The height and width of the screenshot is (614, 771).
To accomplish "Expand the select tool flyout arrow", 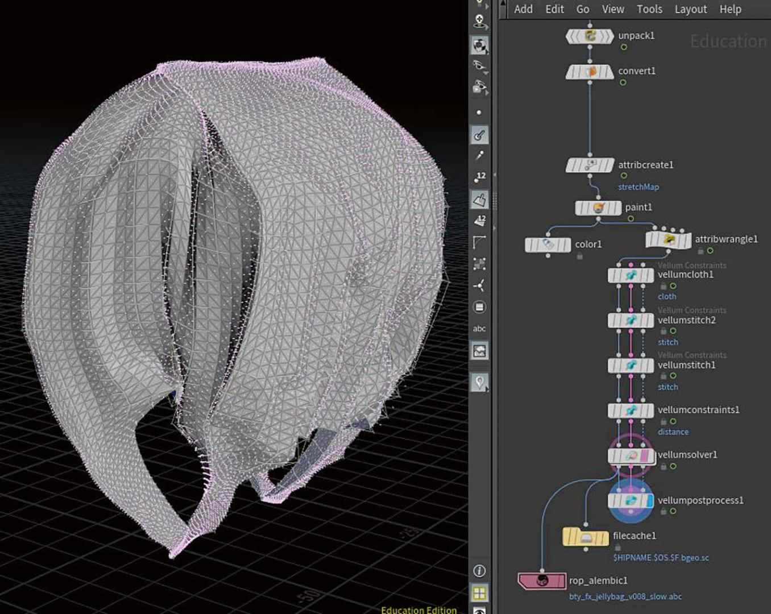I will click(x=487, y=7).
